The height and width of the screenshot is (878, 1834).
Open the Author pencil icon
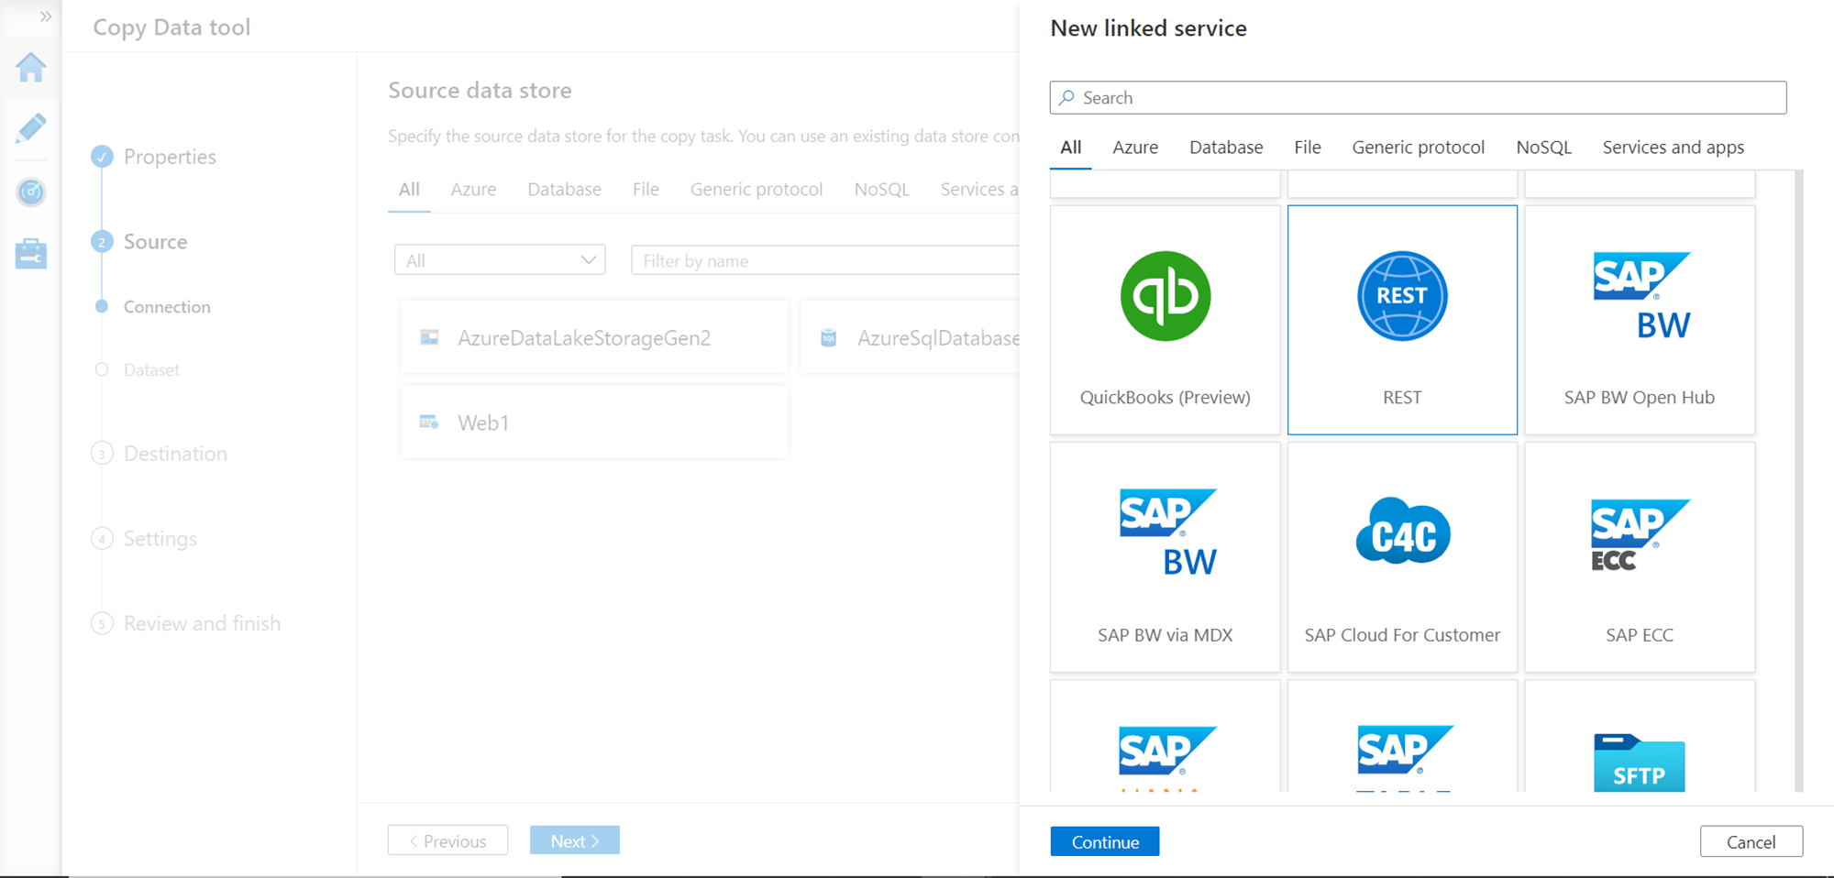coord(31,128)
